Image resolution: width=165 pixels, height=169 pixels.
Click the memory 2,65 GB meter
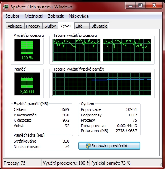click(x=27, y=84)
